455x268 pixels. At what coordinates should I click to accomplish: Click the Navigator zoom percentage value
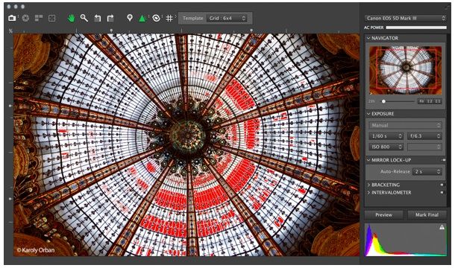[x=372, y=101]
